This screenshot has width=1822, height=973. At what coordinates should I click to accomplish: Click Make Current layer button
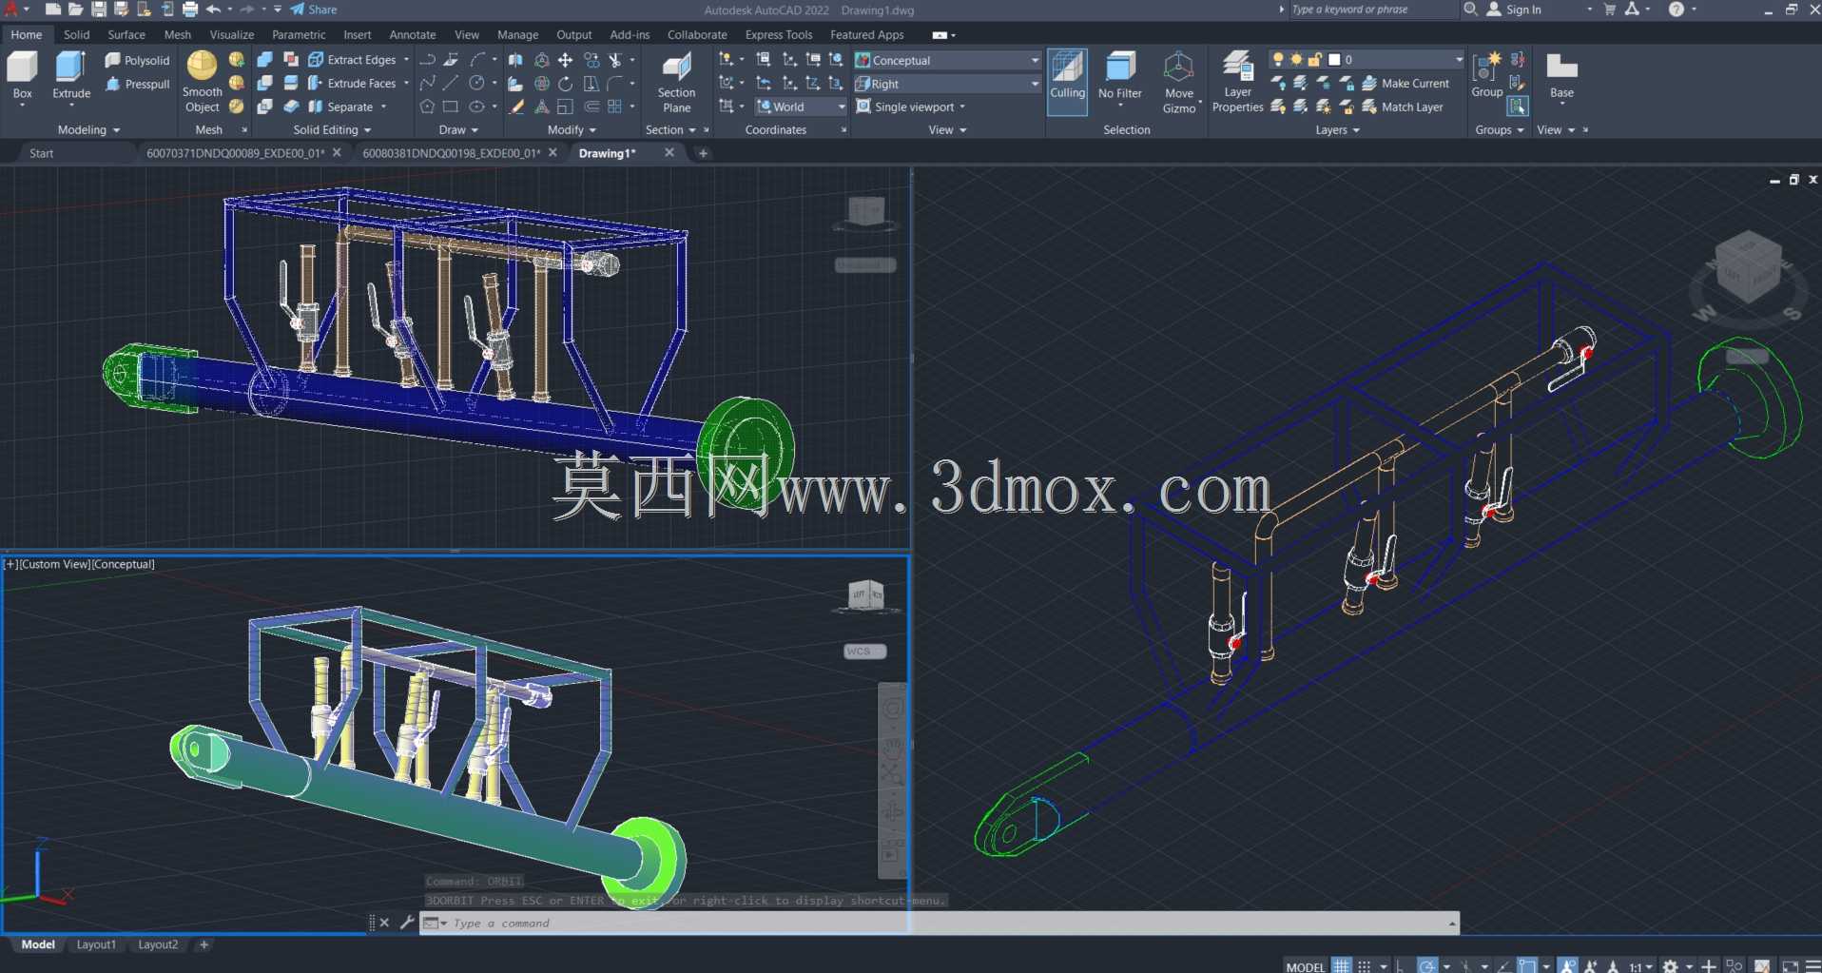coord(1405,83)
